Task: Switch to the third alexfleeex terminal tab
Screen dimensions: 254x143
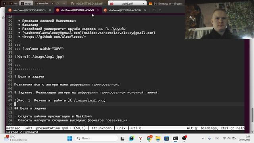Action: tap(125, 10)
